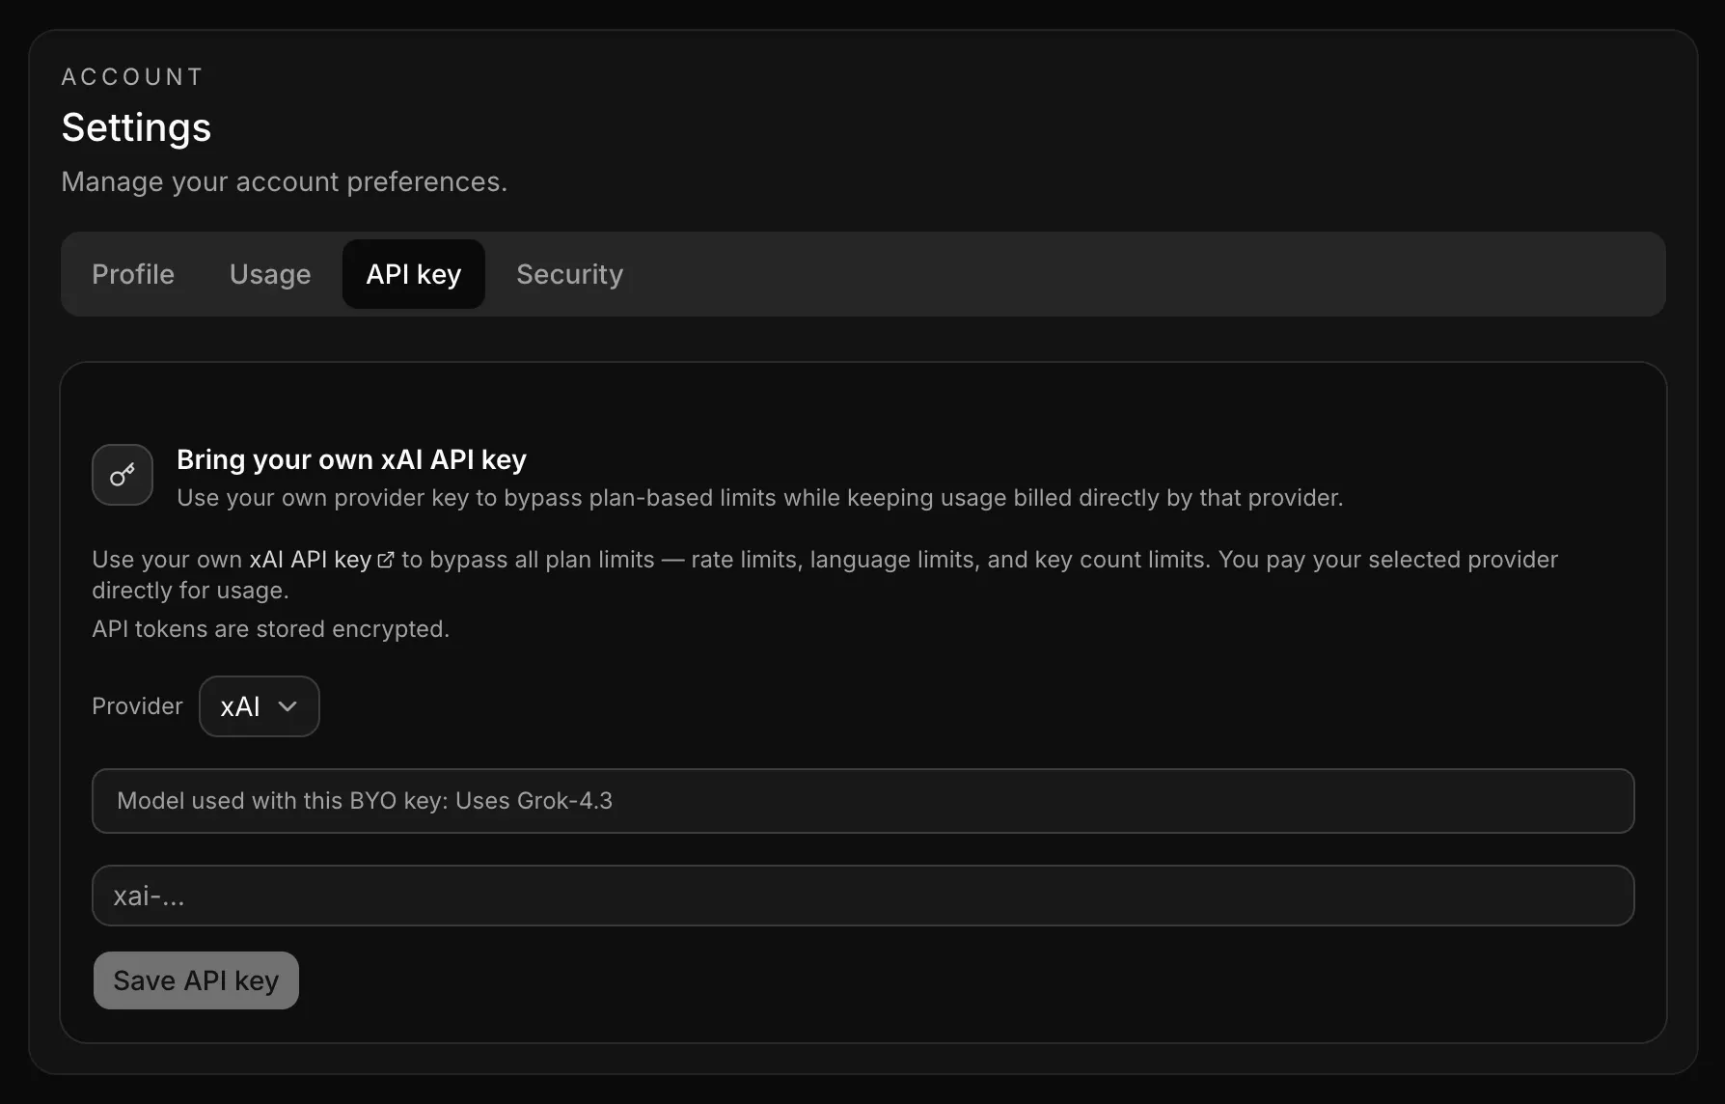Viewport: 1725px width, 1104px height.
Task: Click the Settings page title
Action: coord(136,127)
